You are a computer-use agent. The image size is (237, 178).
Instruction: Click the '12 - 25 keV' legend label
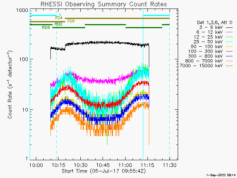(x=208, y=37)
